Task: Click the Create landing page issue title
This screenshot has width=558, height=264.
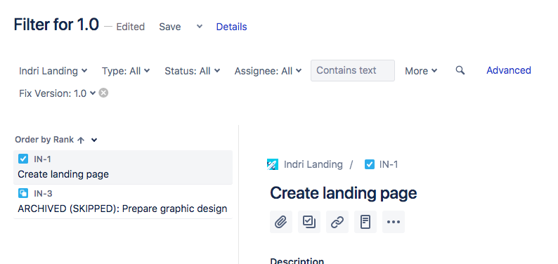Action: pos(344,193)
